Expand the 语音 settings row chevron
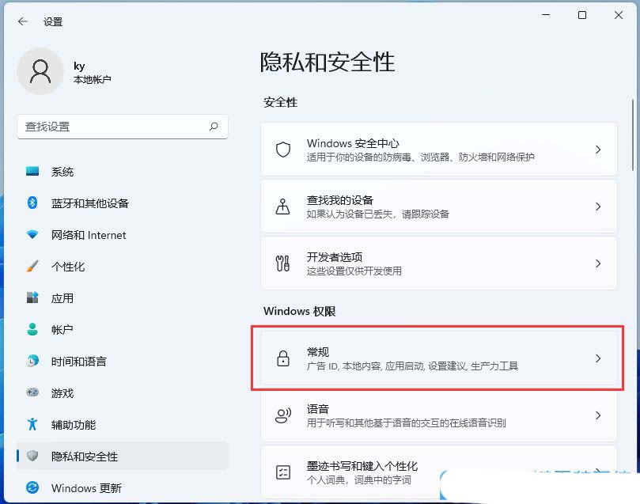 click(599, 415)
